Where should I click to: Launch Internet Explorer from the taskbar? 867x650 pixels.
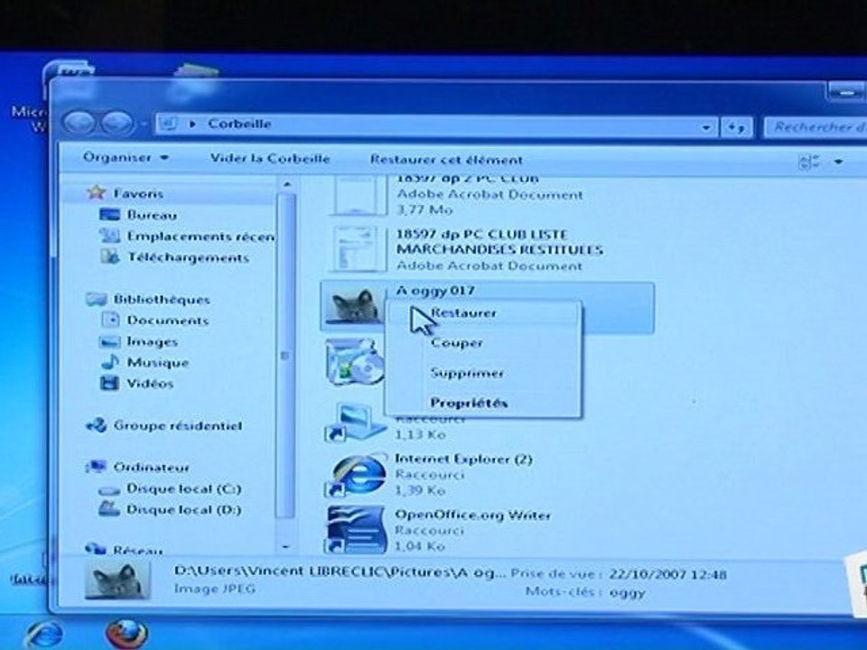click(44, 635)
